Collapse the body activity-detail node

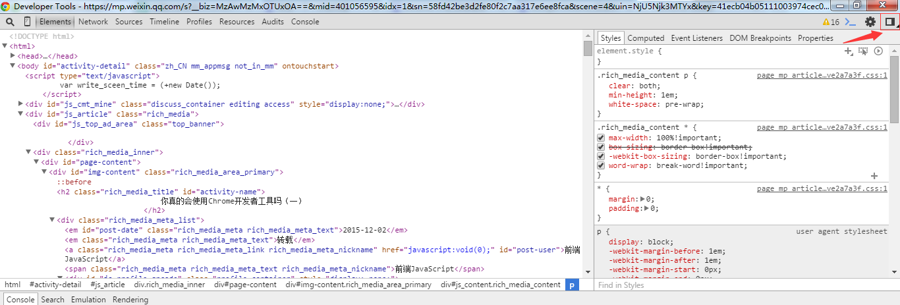13,66
